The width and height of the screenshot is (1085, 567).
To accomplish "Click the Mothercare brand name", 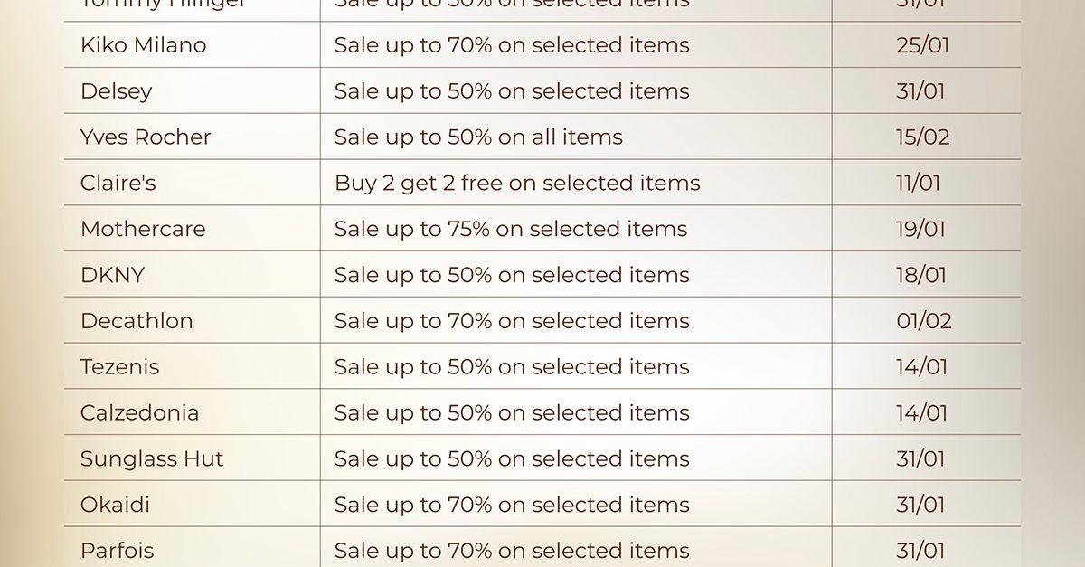I will pyautogui.click(x=142, y=229).
